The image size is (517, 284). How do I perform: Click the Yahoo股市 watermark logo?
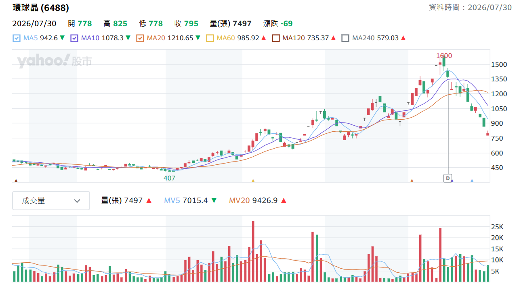(x=55, y=61)
